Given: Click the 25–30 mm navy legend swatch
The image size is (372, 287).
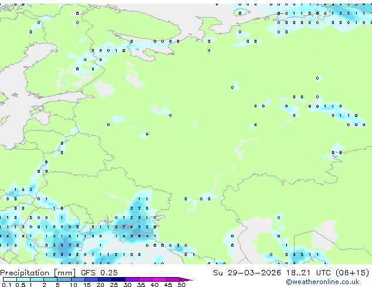Looking at the screenshot, I should [x=119, y=279].
